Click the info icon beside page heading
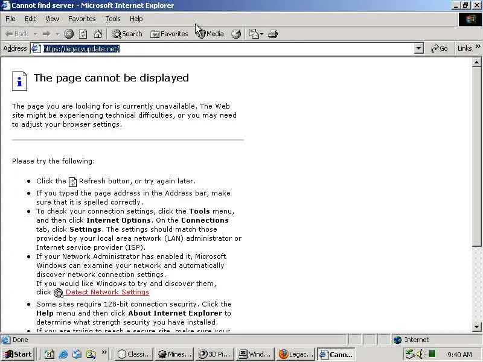Screen dimensions: 483x362 (x=19, y=81)
